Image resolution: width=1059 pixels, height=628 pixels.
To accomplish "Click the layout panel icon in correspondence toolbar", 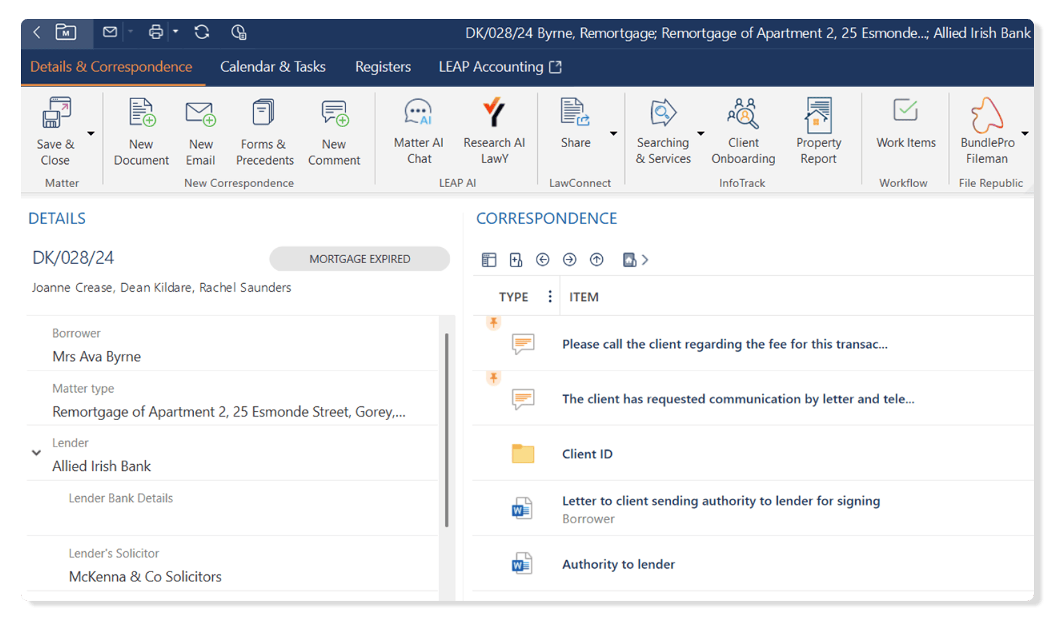I will pos(489,260).
